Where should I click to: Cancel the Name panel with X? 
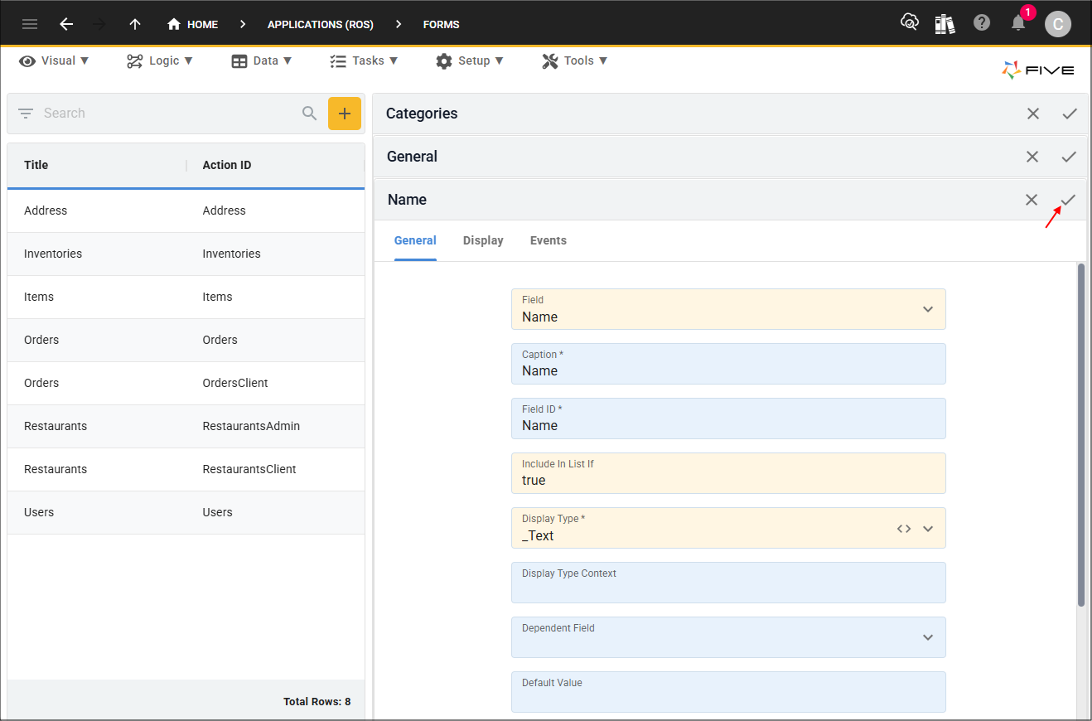click(x=1032, y=200)
